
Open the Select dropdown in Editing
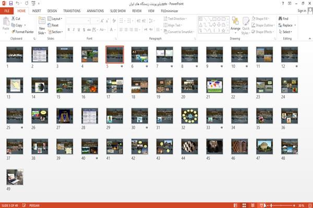point(285,32)
